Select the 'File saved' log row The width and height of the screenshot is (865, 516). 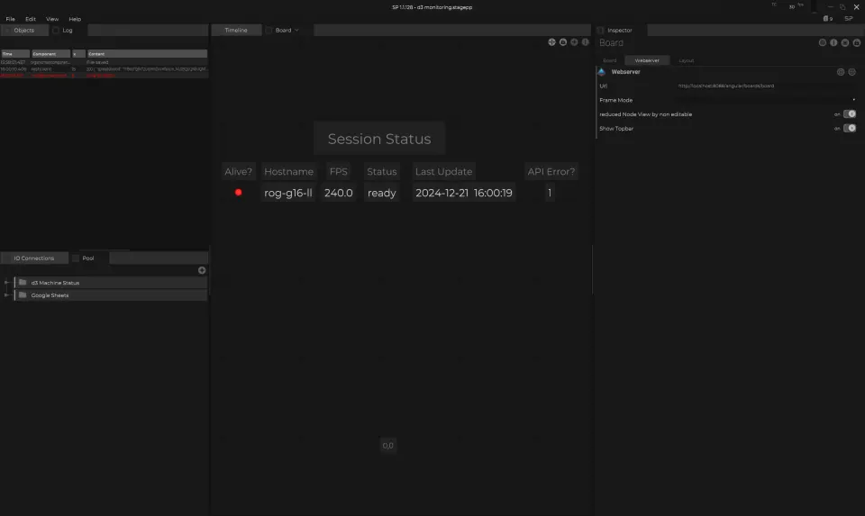[104, 62]
